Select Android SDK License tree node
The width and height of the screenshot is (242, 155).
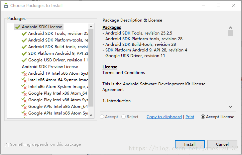pos(39,27)
